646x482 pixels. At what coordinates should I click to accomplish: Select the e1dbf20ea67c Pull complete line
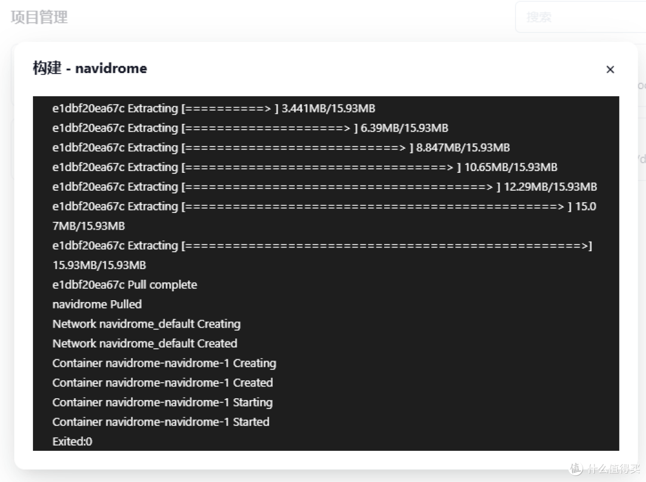pos(125,285)
